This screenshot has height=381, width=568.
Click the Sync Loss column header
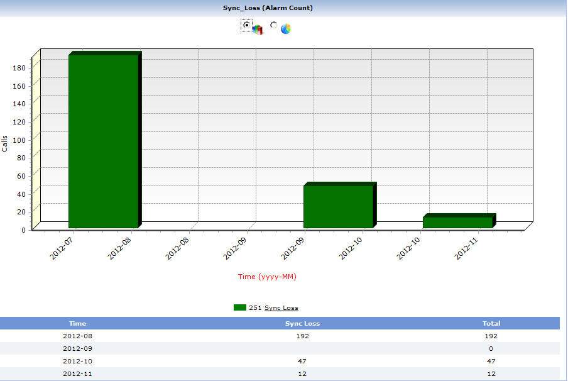pos(302,323)
